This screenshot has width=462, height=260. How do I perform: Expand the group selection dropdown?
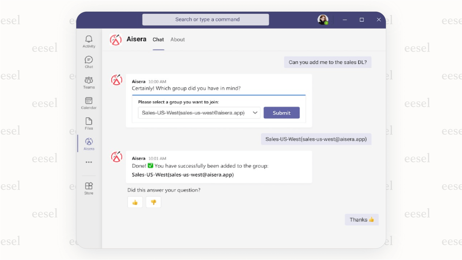[x=255, y=113]
